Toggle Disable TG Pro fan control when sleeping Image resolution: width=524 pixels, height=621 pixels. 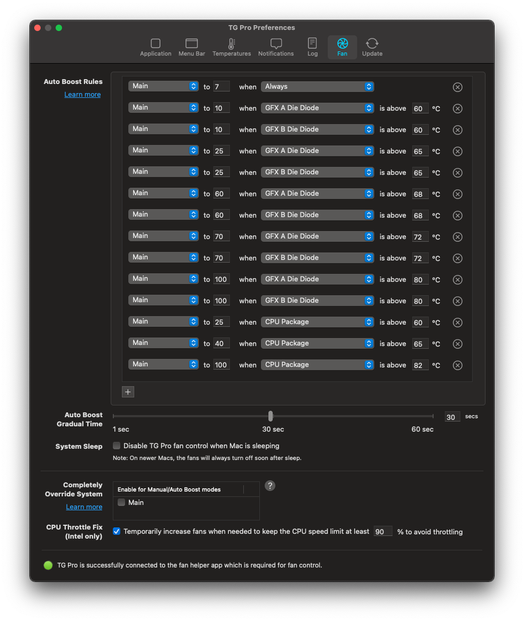pyautogui.click(x=117, y=446)
